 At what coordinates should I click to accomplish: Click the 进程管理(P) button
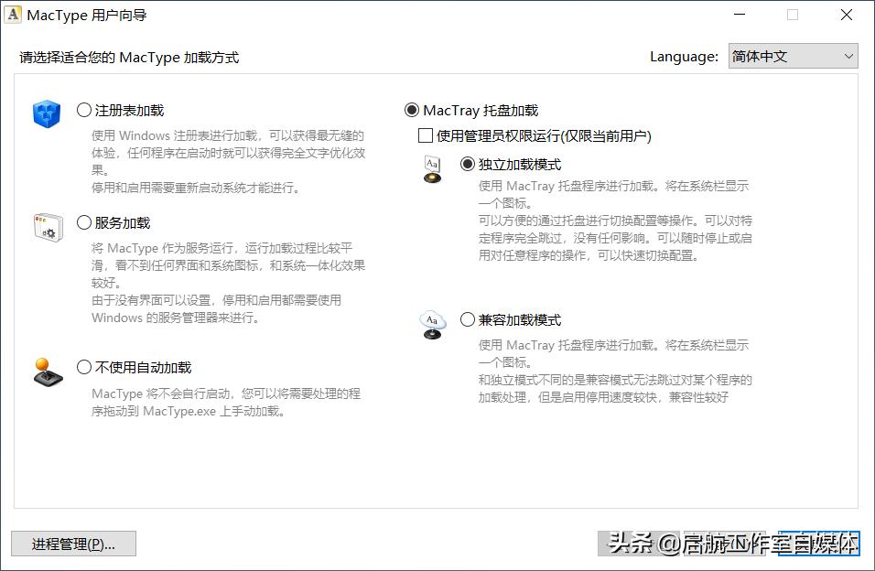(73, 544)
